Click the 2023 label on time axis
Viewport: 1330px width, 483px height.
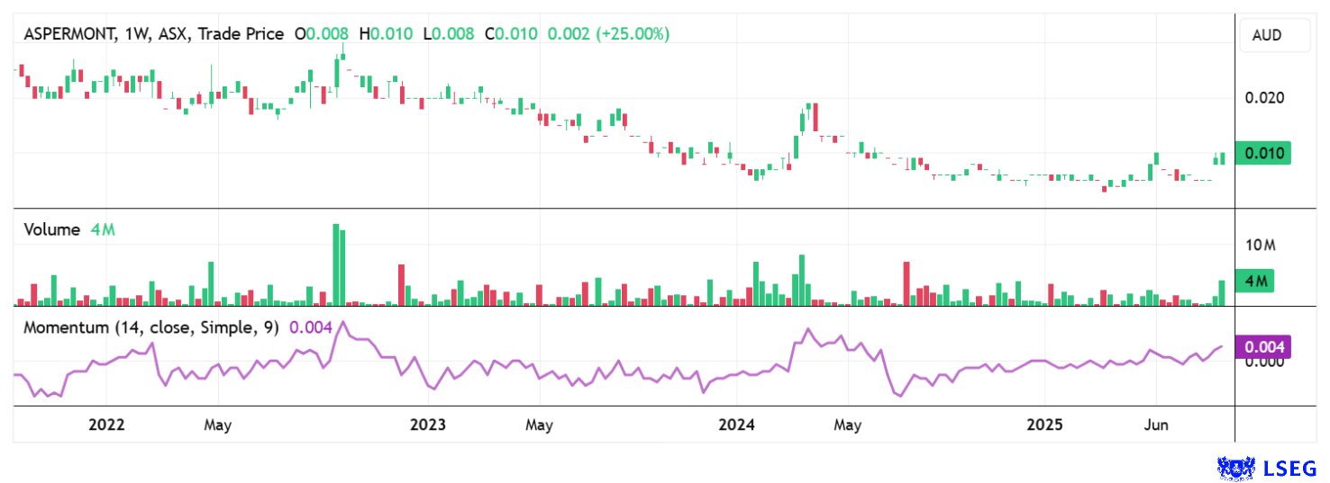coord(427,425)
